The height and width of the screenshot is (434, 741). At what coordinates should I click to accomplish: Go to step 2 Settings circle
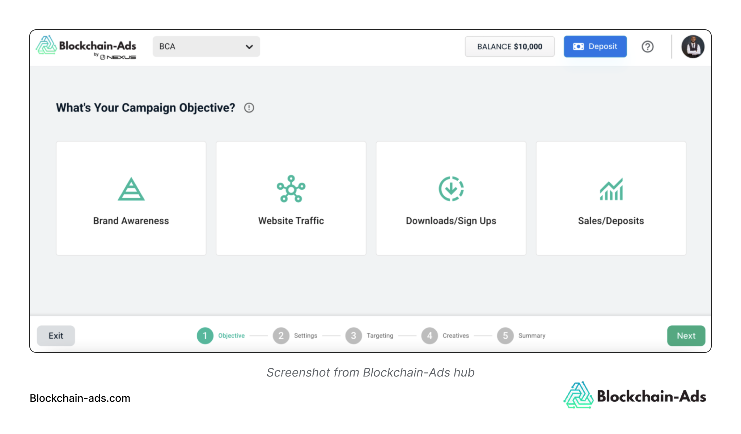281,336
